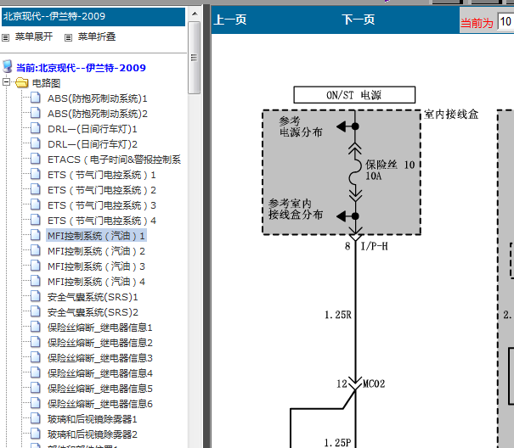The width and height of the screenshot is (514, 448).
Task: Click the MC02 connector label
Action: click(x=374, y=384)
